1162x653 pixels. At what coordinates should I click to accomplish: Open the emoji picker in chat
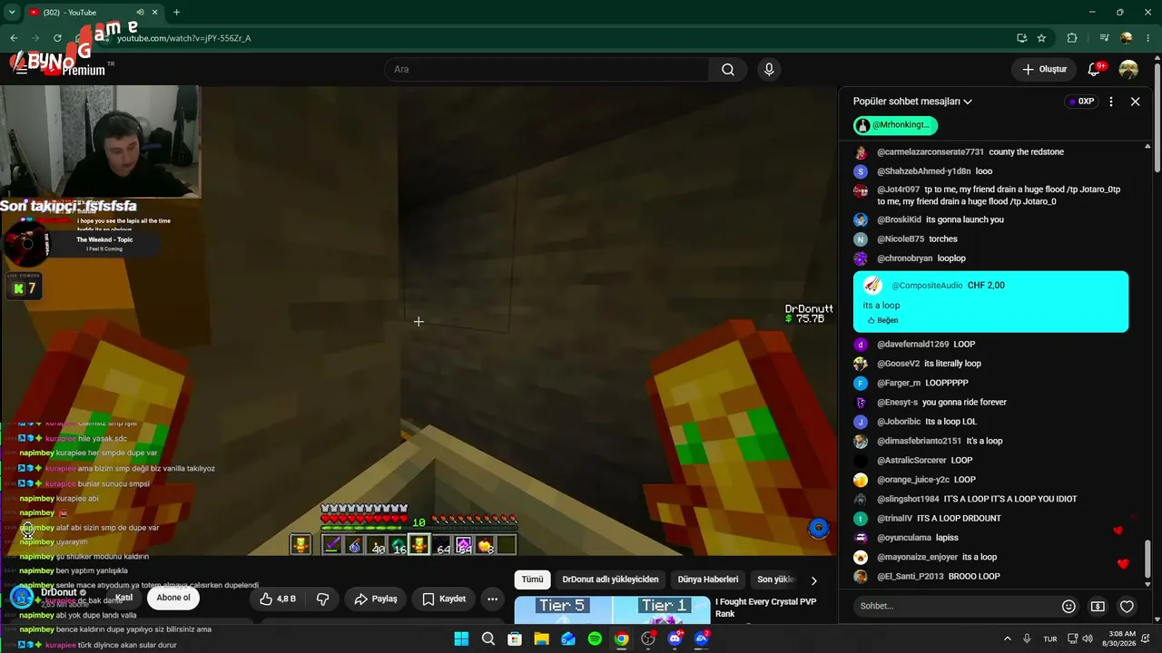point(1068,606)
